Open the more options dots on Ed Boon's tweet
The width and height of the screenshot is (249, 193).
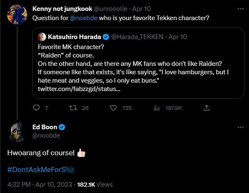point(241,127)
